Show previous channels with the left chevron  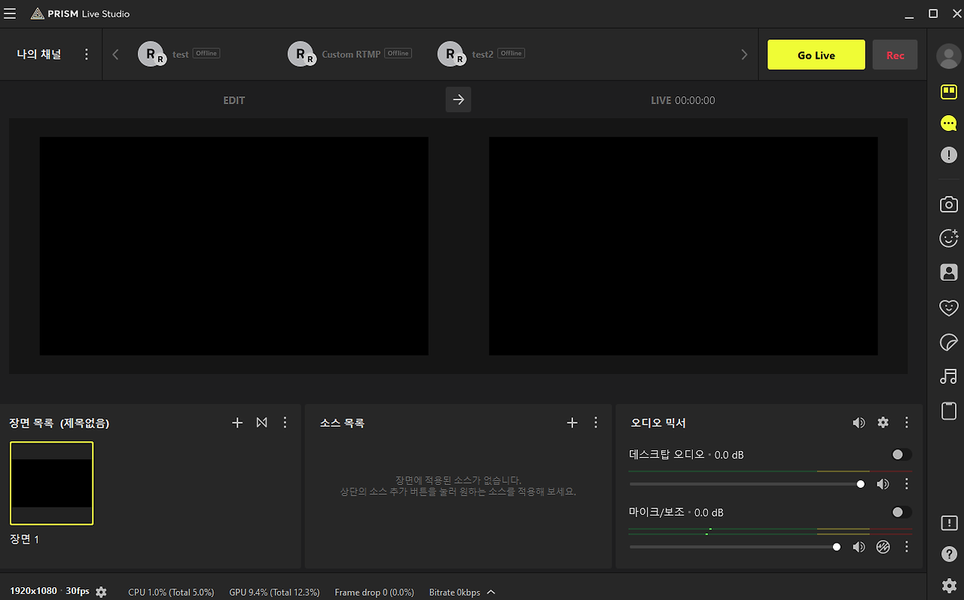(115, 54)
